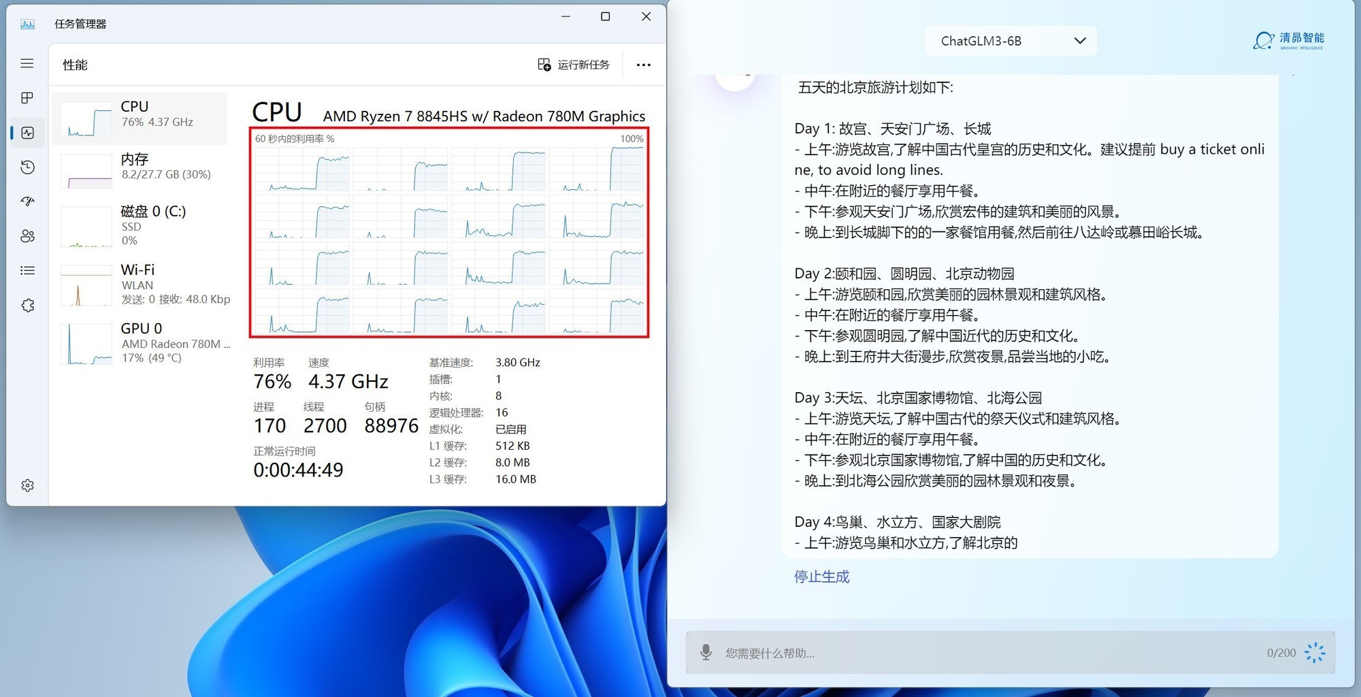Click the CPU logical processor graphs area
This screenshot has width=1361, height=697.
tap(449, 232)
